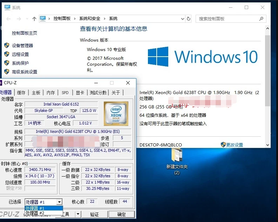Click the 控制面板 breadcrumb item
Viewport: 278px width, 222px height.
[x=62, y=19]
